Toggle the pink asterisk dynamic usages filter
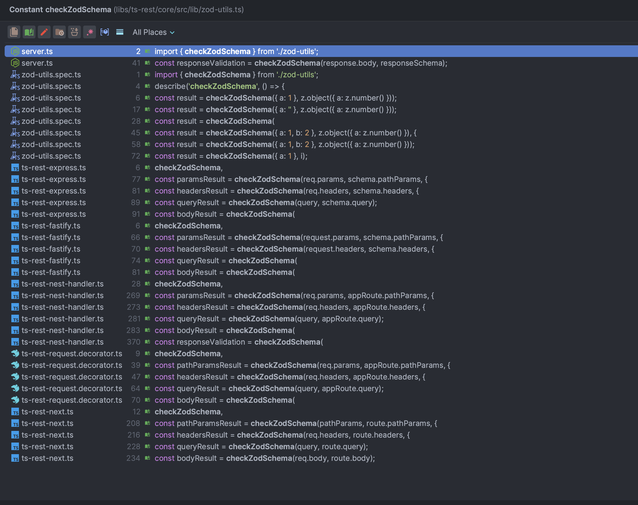638x505 pixels. [x=90, y=32]
